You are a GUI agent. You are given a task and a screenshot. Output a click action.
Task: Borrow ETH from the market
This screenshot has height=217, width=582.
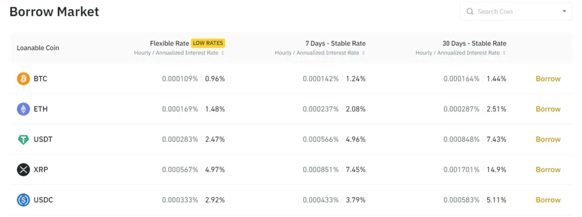pos(548,109)
